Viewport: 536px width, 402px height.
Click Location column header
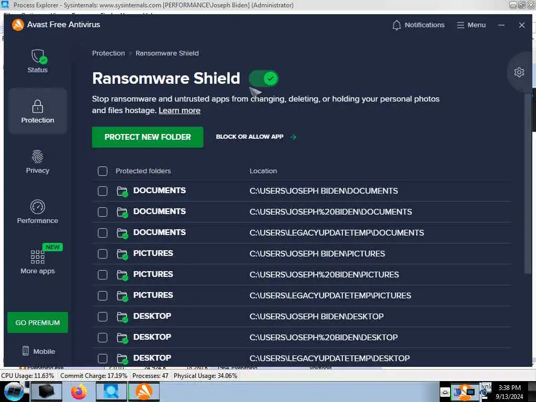[x=263, y=171]
